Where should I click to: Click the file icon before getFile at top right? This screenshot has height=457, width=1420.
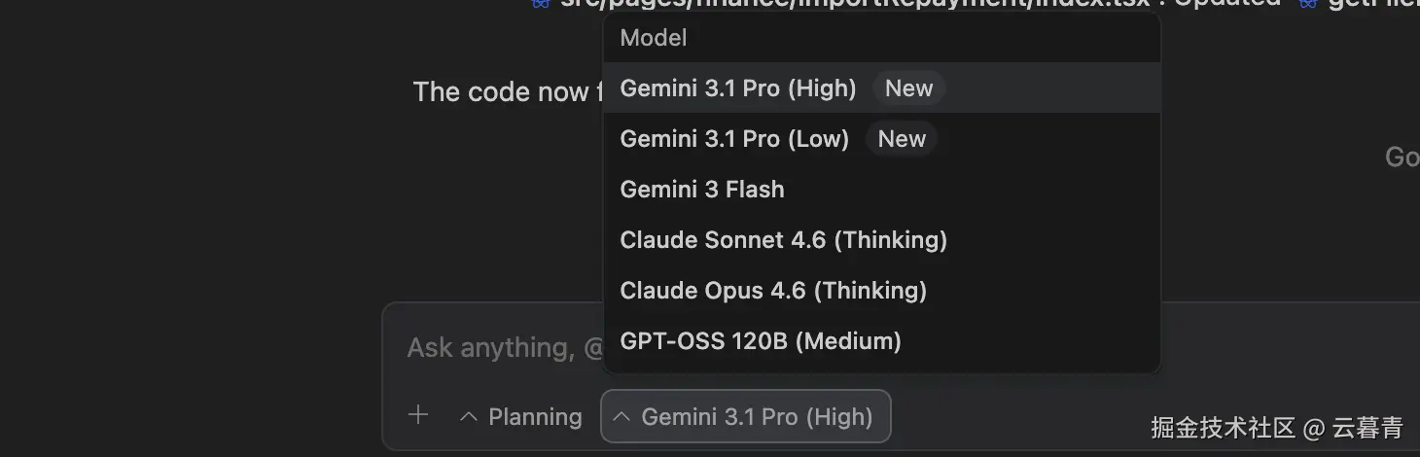1308,4
